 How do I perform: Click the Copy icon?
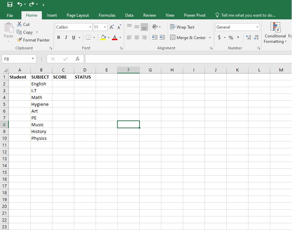(20, 32)
